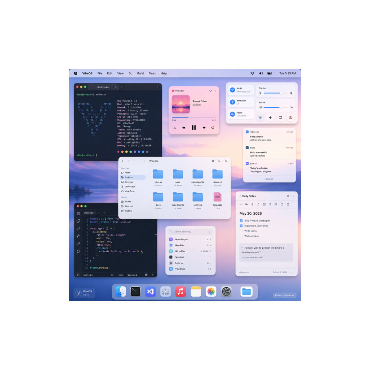Screen dimensions: 370x370
Task: Toggle airplane mode in control panel
Action: pyautogui.click(x=270, y=117)
